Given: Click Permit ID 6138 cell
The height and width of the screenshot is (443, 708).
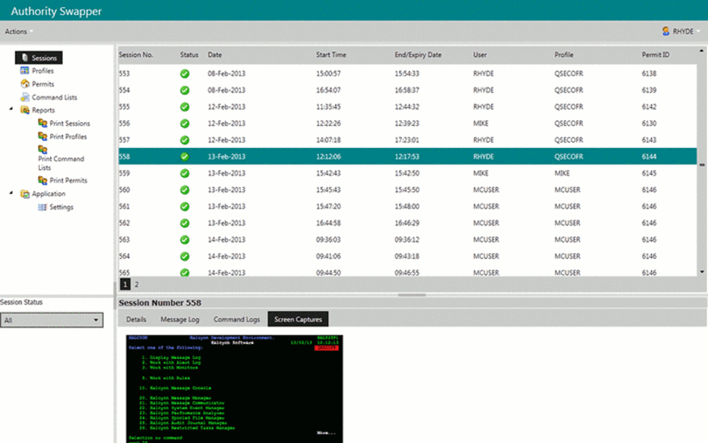Looking at the screenshot, I should pyautogui.click(x=649, y=74).
